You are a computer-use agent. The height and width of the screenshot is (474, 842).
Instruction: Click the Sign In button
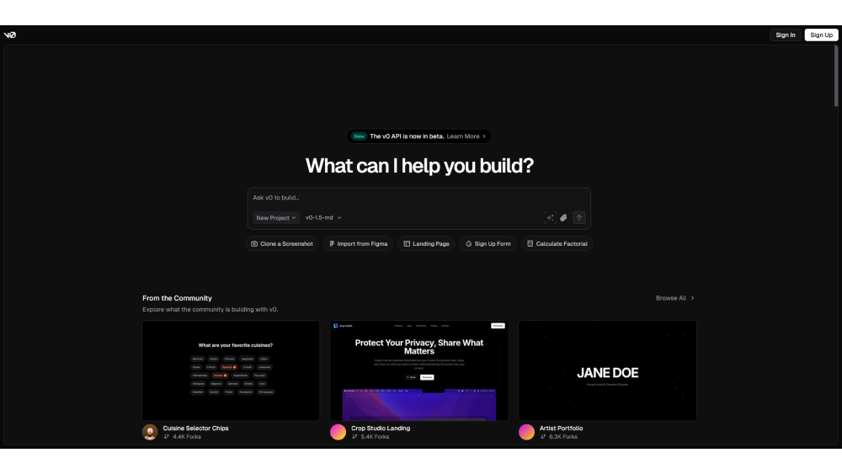tap(785, 35)
